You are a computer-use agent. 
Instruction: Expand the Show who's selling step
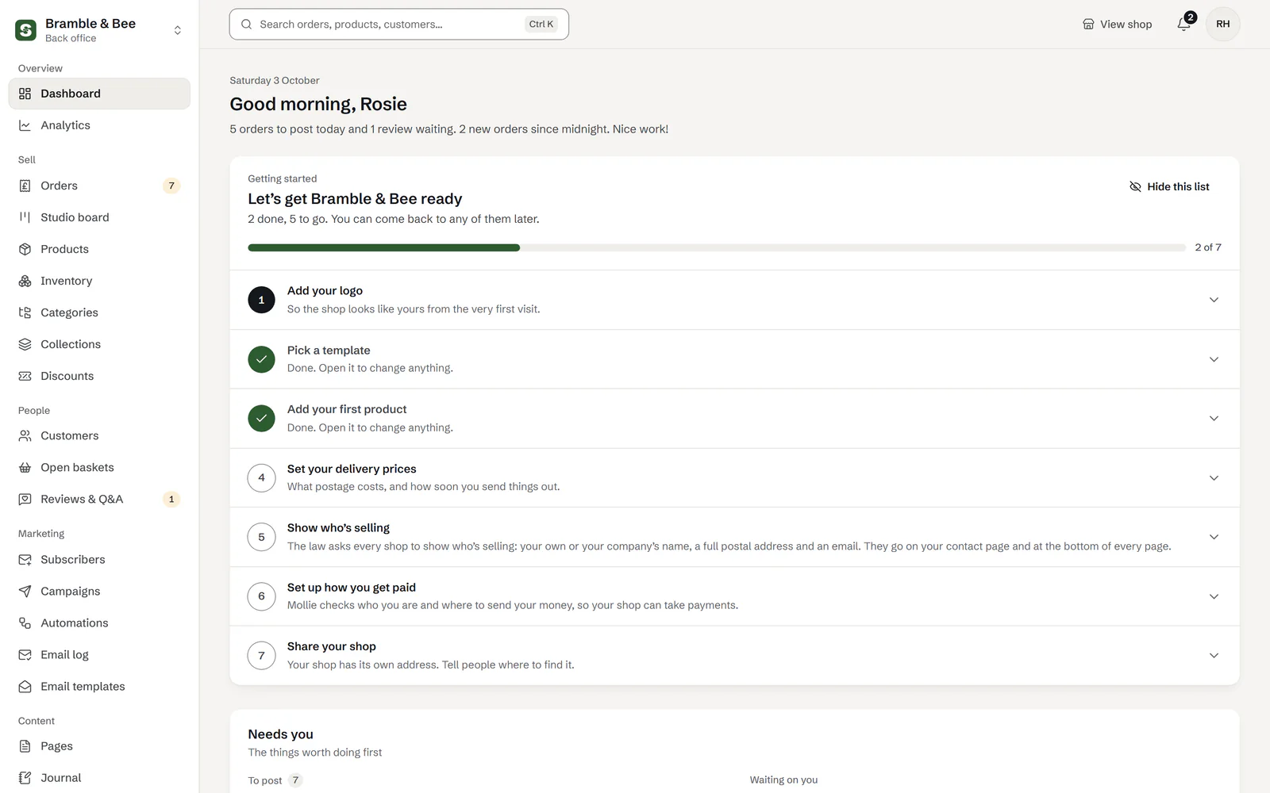tap(1214, 537)
